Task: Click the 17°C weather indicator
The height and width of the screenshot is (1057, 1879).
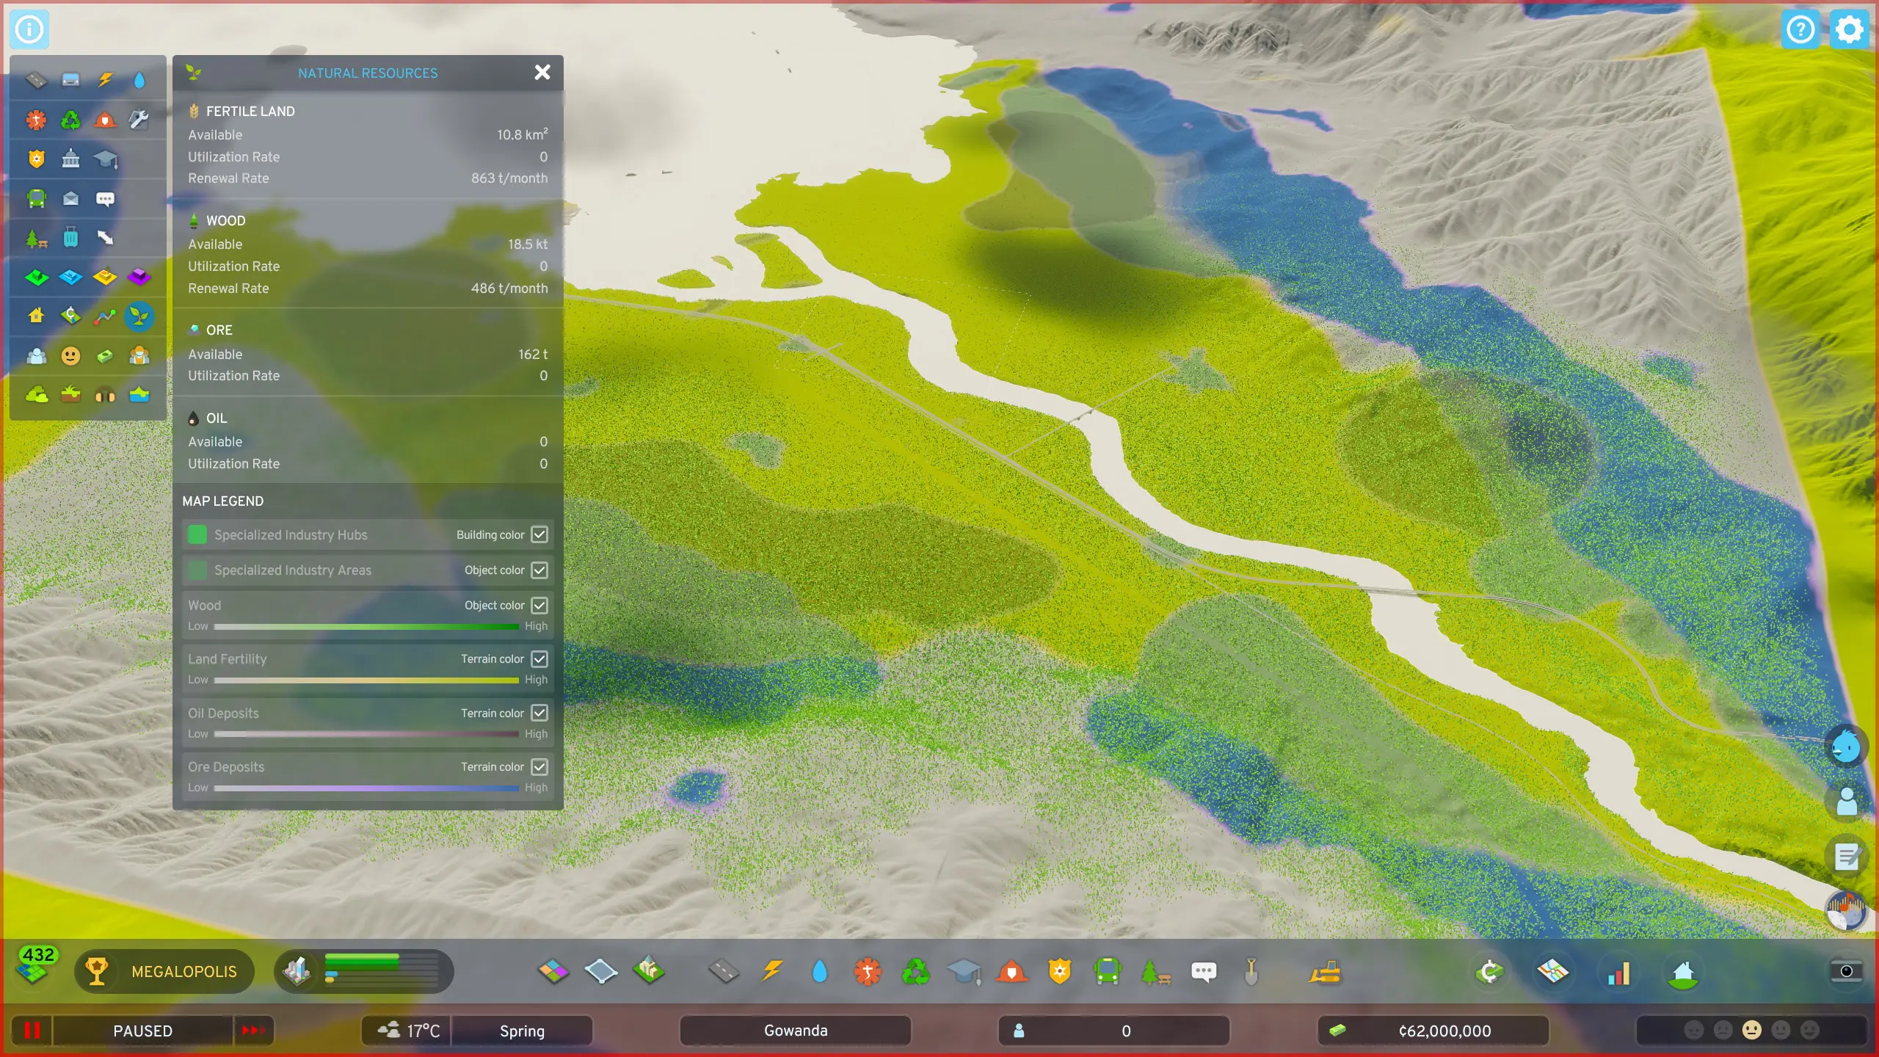Action: pos(407,1031)
